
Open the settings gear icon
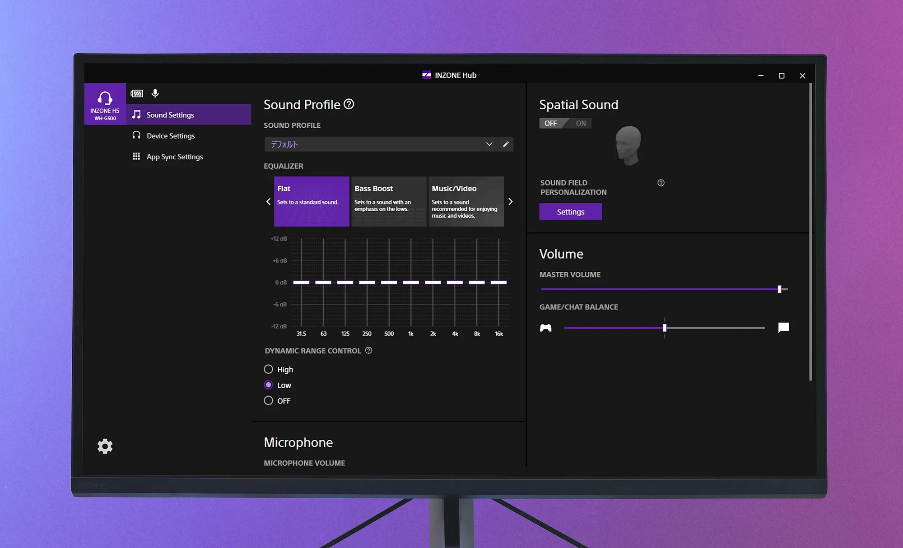coord(105,446)
